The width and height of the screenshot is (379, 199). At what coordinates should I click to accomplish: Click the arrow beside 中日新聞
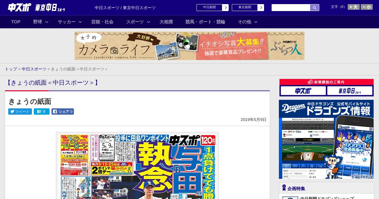click(226, 8)
